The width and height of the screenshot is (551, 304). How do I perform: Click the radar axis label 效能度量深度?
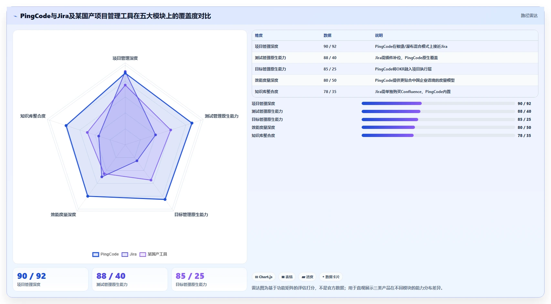63,215
